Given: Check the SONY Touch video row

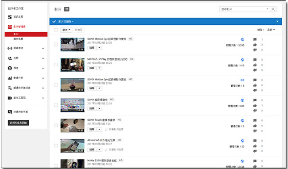Looking at the screenshot, I should point(56,125).
